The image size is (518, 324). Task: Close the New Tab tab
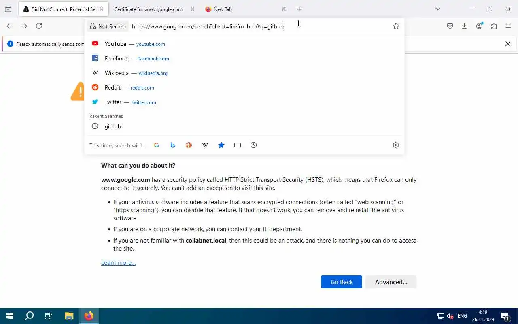284,9
